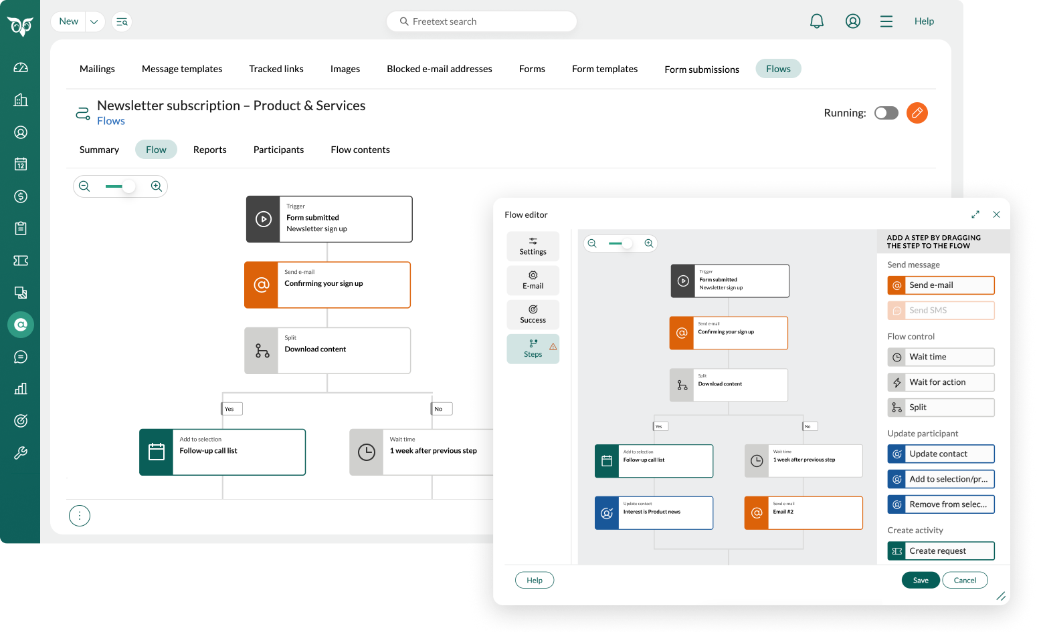1037x632 pixels.
Task: Adjust the zoom slider in Flow editor
Action: coord(626,244)
